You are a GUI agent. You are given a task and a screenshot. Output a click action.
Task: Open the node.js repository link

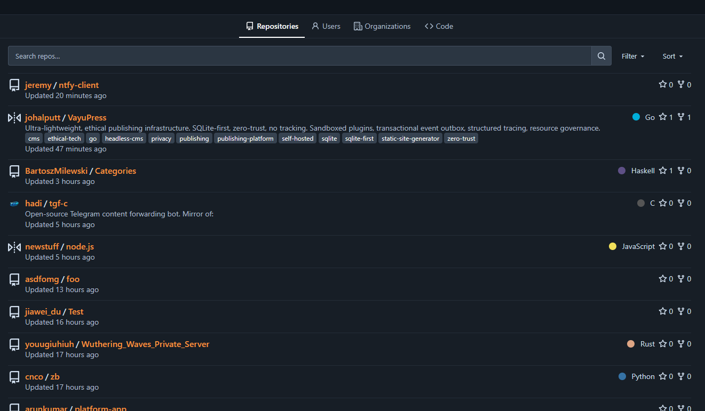[x=80, y=247]
